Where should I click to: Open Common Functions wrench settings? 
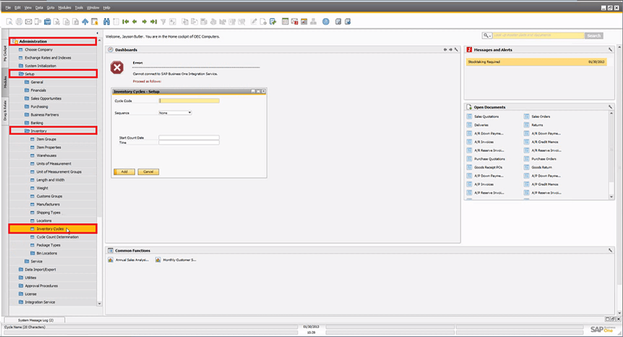pos(610,250)
